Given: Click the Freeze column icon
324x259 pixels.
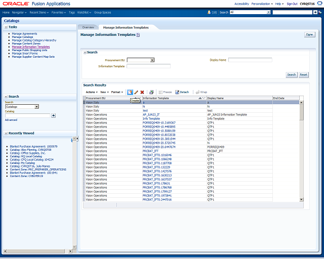Looking at the screenshot, I should pos(160,92).
